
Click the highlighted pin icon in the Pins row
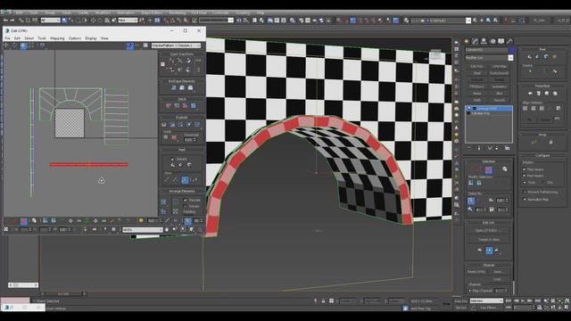tap(185, 179)
